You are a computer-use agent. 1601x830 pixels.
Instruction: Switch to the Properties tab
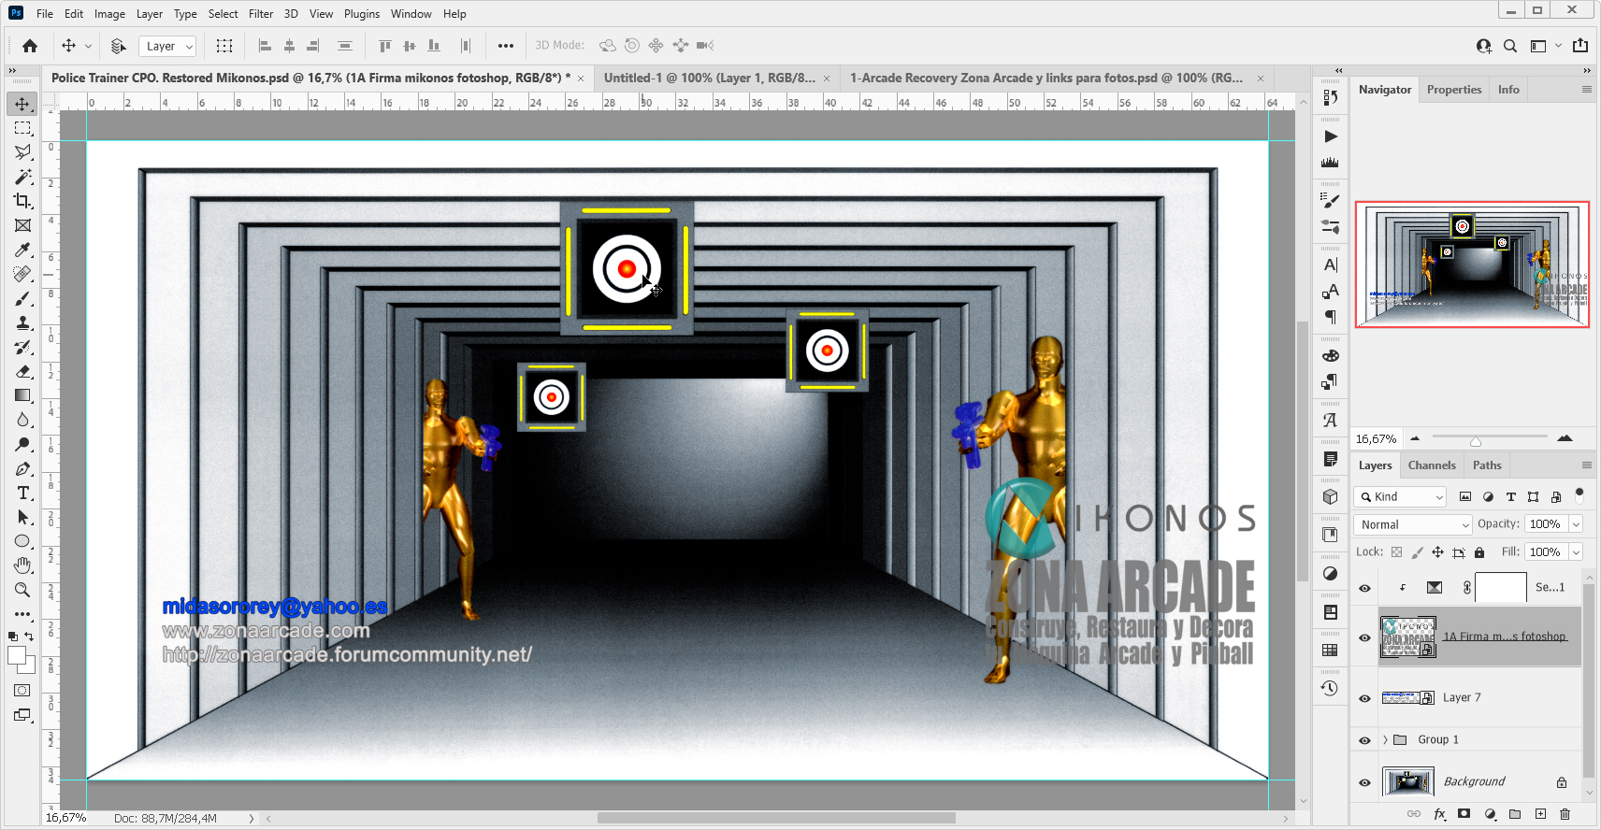click(x=1454, y=90)
